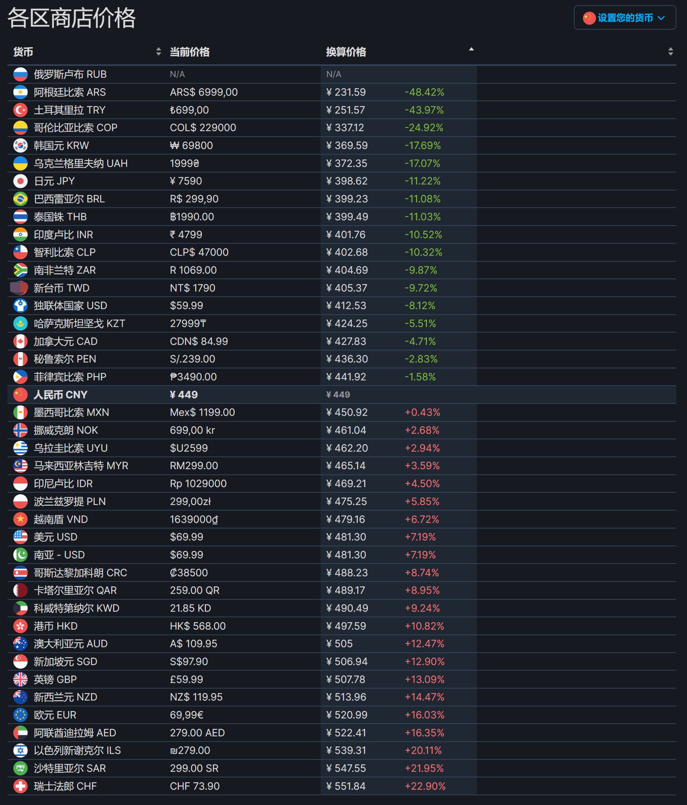Click the ¥ 412.53 converted price
Screen dimensions: 687x805
tap(346, 306)
